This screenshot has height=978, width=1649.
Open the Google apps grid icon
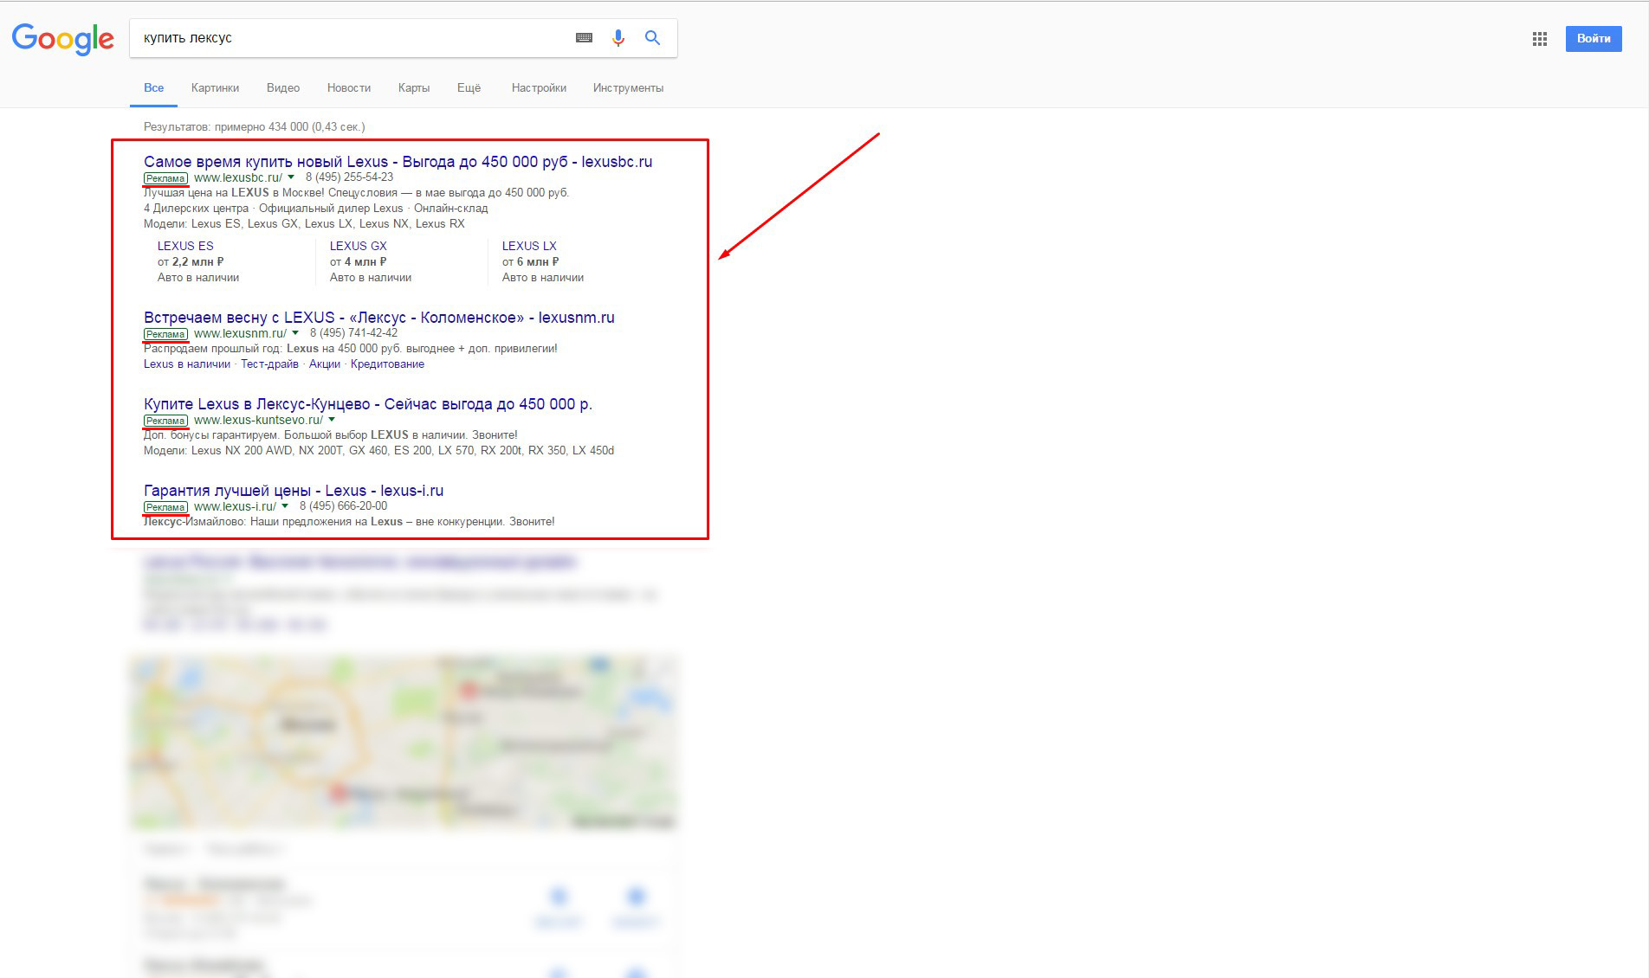[1539, 39]
